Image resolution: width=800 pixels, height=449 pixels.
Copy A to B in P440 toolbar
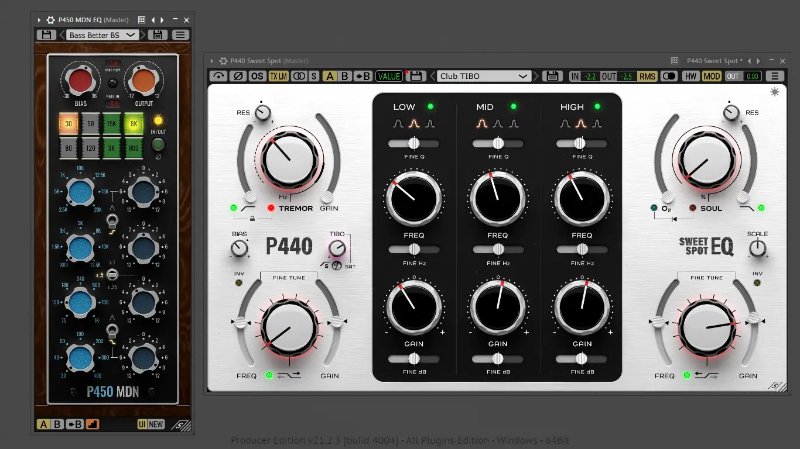pyautogui.click(x=364, y=76)
